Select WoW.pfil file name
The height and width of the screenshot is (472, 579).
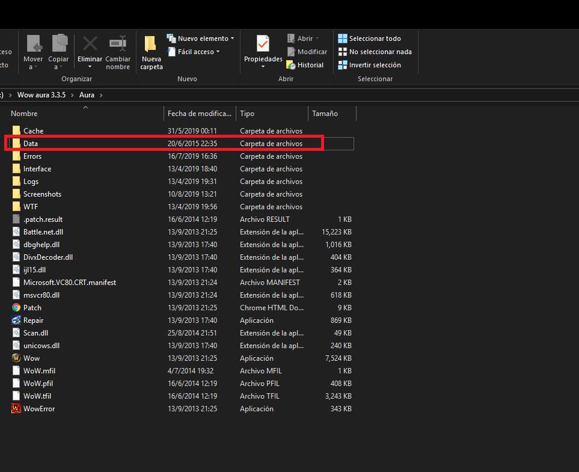[38, 384]
